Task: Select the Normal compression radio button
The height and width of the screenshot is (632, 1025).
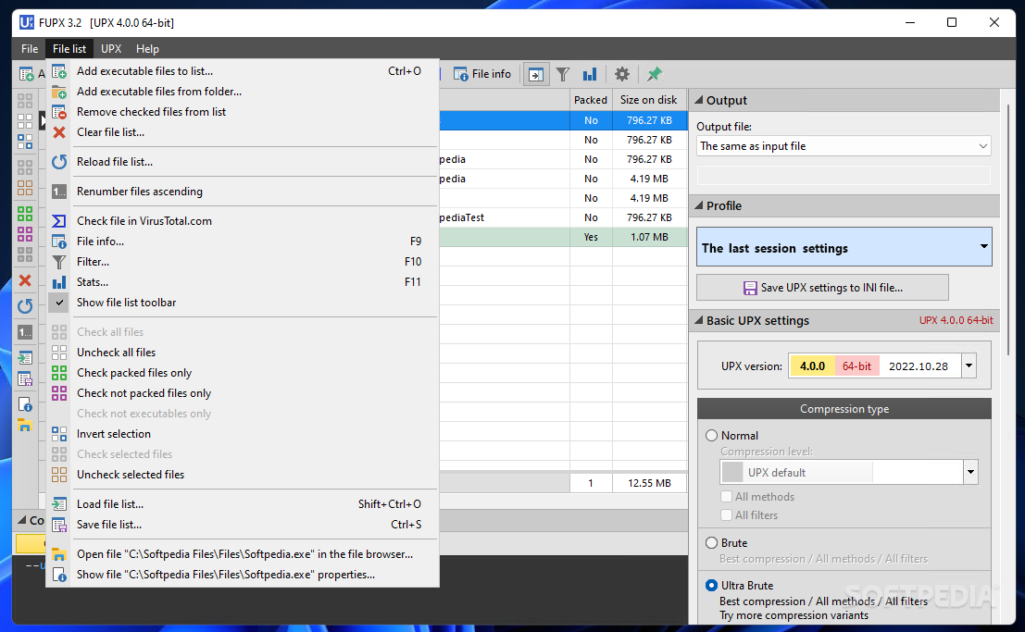Action: [711, 435]
